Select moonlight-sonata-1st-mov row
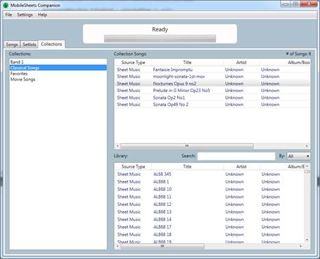The width and height of the screenshot is (320, 259). click(213, 76)
